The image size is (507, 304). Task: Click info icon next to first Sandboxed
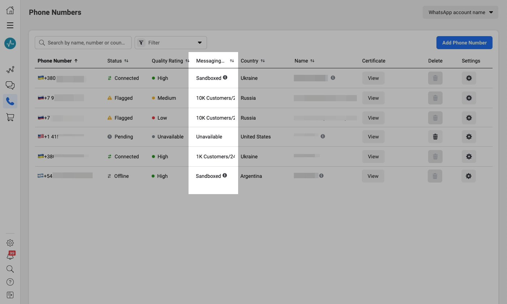[225, 77]
